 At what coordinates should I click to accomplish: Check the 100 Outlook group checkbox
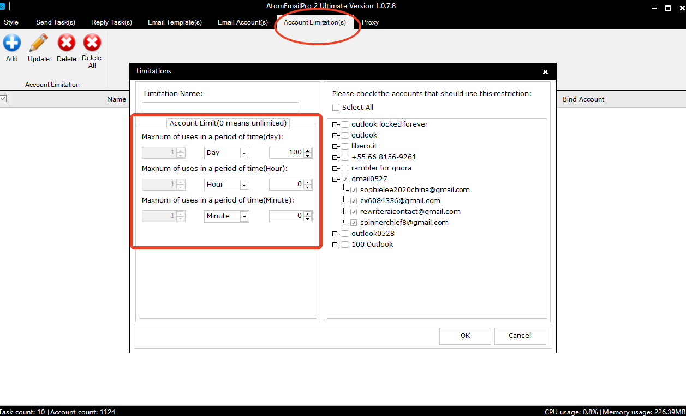(x=345, y=245)
